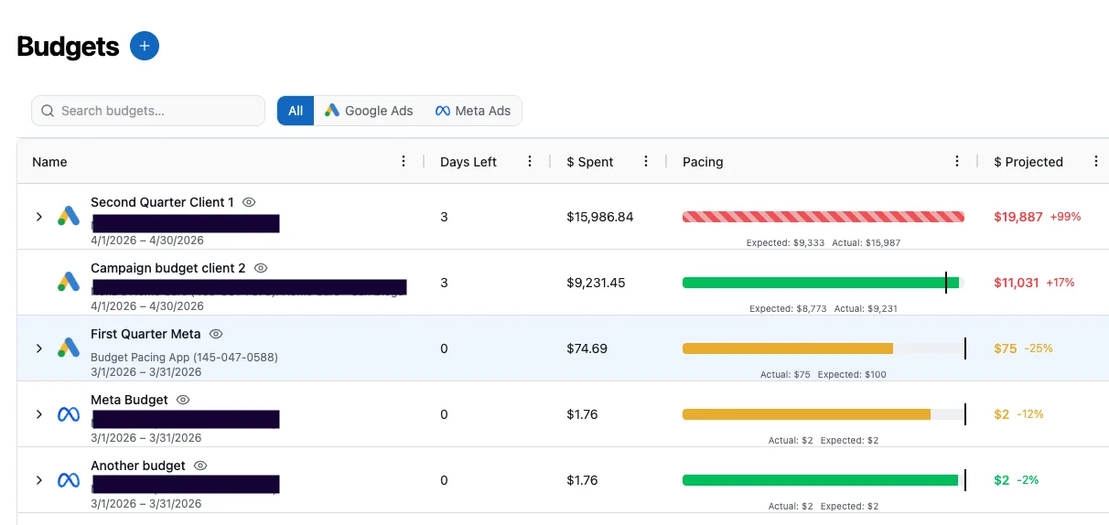Click the magnifier icon in search box

48,111
